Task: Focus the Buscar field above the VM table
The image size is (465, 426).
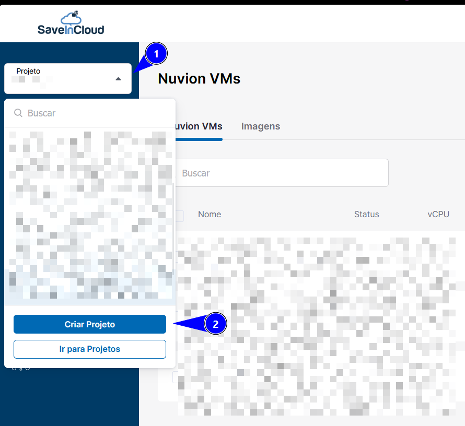Action: pos(282,173)
